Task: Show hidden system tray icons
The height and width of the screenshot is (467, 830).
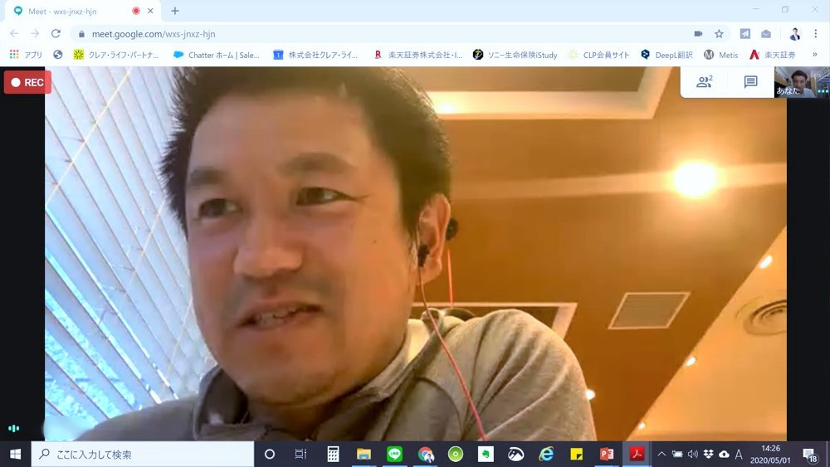Action: point(662,455)
